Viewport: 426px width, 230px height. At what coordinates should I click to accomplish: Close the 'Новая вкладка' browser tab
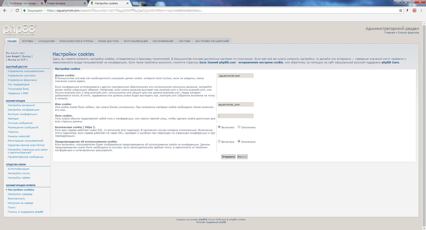[x=84, y=3]
